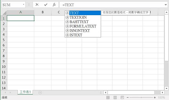
Task: Select row 10 header
Action: click(x=4, y=67)
